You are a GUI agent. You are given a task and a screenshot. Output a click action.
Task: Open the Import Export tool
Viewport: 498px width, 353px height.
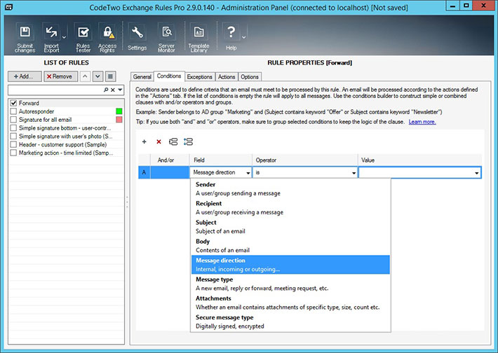pyautogui.click(x=51, y=39)
